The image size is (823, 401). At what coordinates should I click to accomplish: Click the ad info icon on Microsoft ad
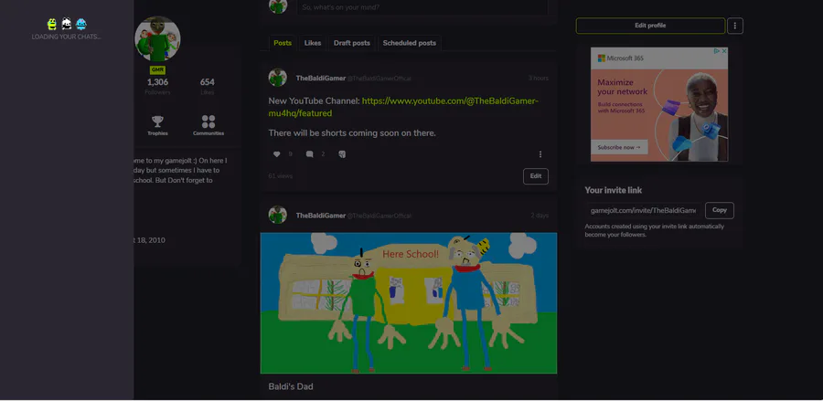tap(716, 51)
